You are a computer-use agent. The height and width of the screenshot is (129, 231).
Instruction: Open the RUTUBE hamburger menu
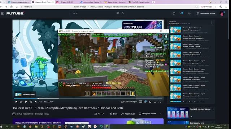coord(2,13)
